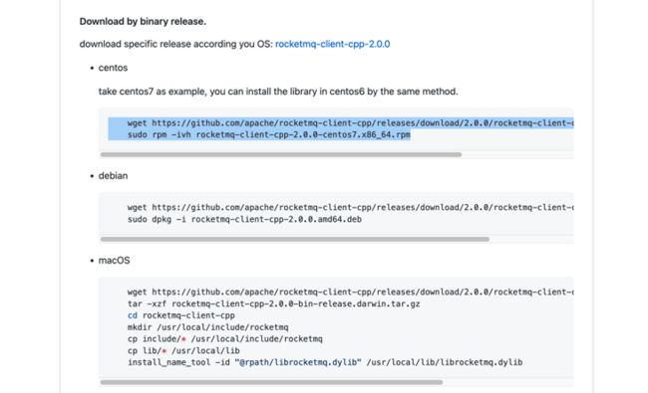Click the debian bullet item

point(113,176)
